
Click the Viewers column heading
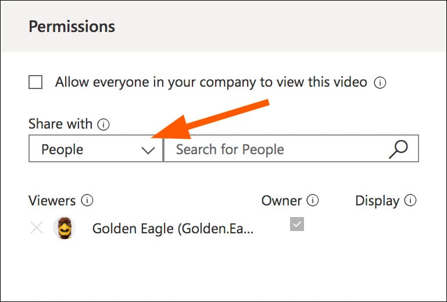point(52,201)
